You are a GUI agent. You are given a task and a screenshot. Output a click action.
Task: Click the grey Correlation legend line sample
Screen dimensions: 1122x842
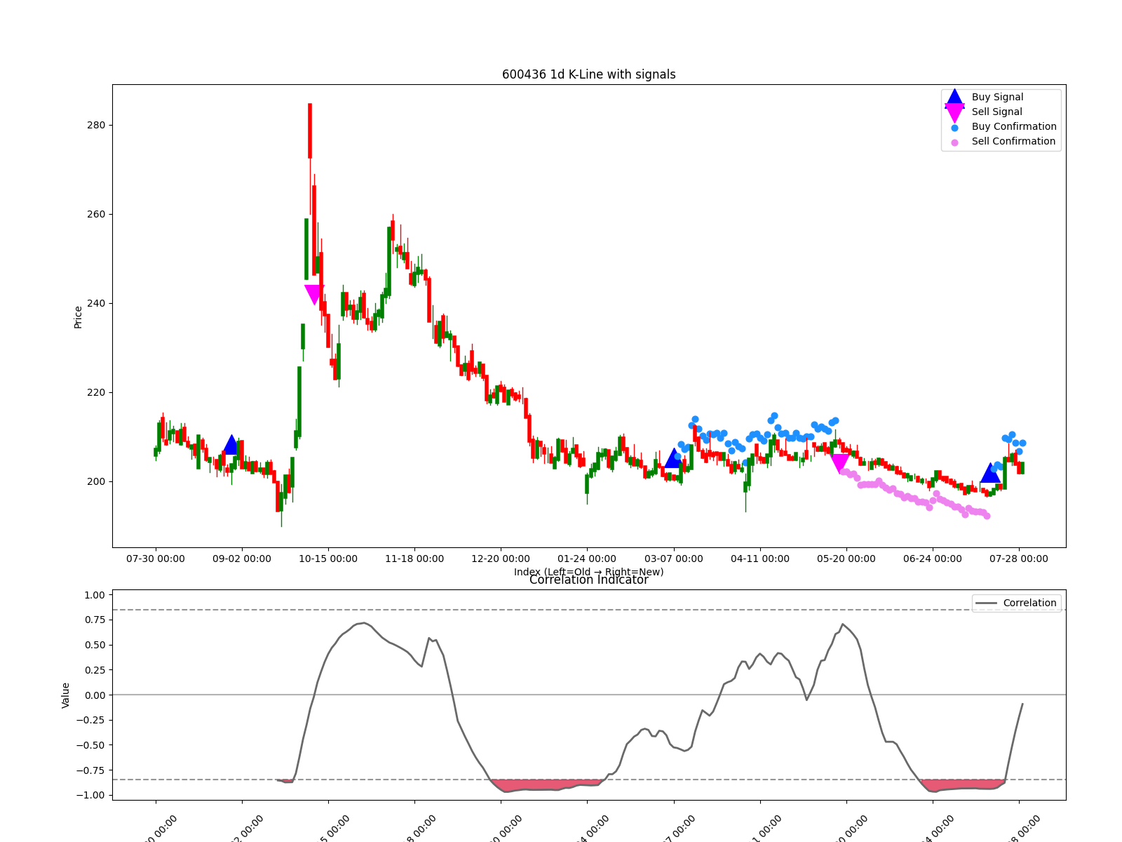[986, 603]
